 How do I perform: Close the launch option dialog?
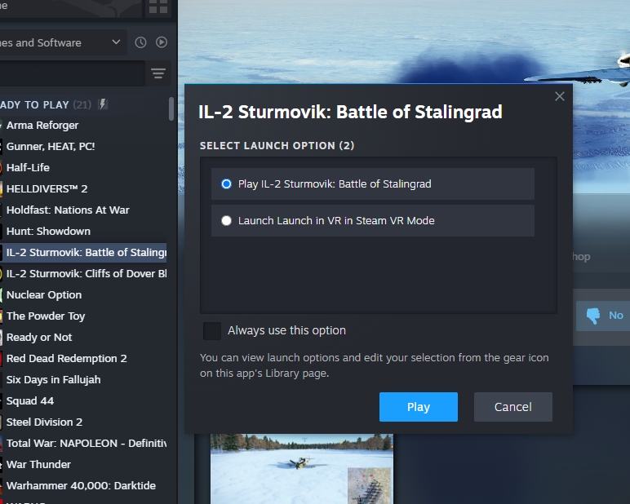tap(560, 96)
